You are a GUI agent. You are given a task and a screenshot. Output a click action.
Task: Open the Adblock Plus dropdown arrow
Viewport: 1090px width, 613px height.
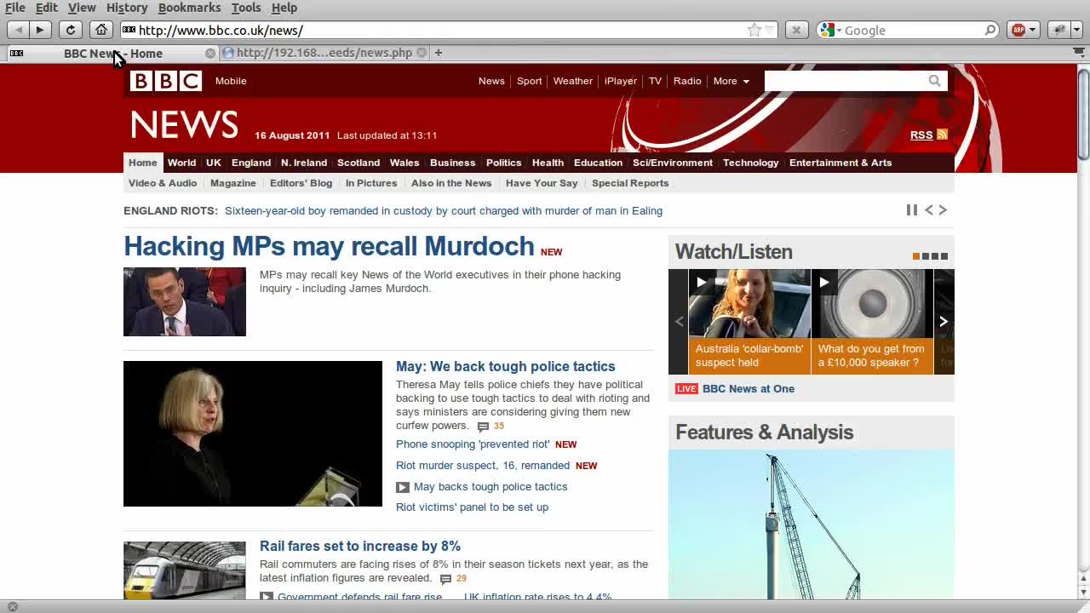(x=1033, y=31)
